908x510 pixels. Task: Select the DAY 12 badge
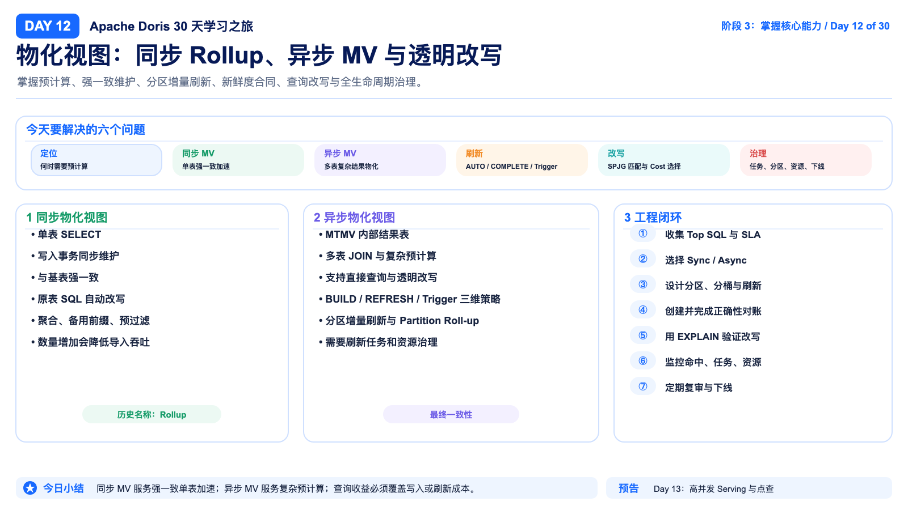[x=48, y=26]
